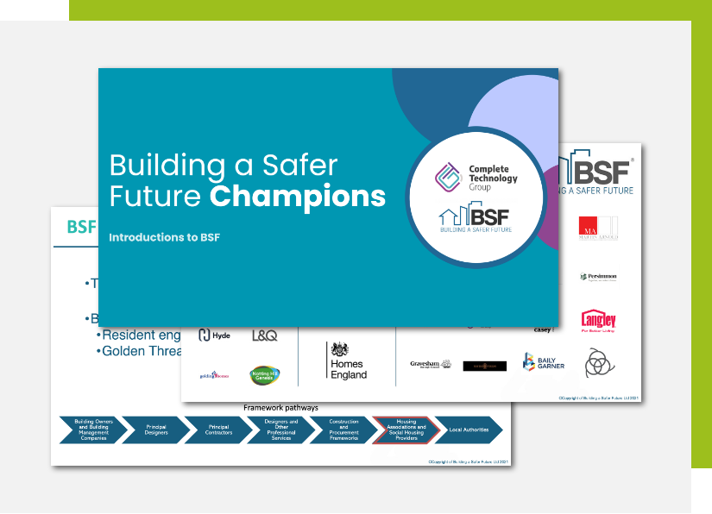
Task: Select the Golding Homes logo
Action: tap(214, 375)
